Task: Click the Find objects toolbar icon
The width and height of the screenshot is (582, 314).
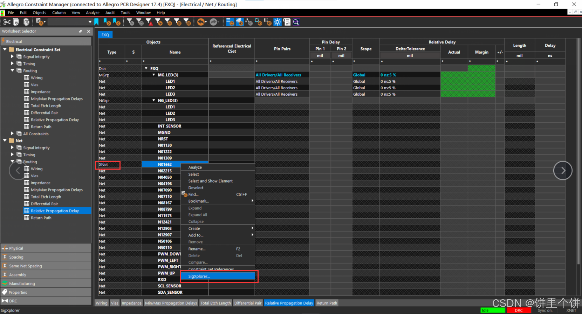Action: click(40, 22)
